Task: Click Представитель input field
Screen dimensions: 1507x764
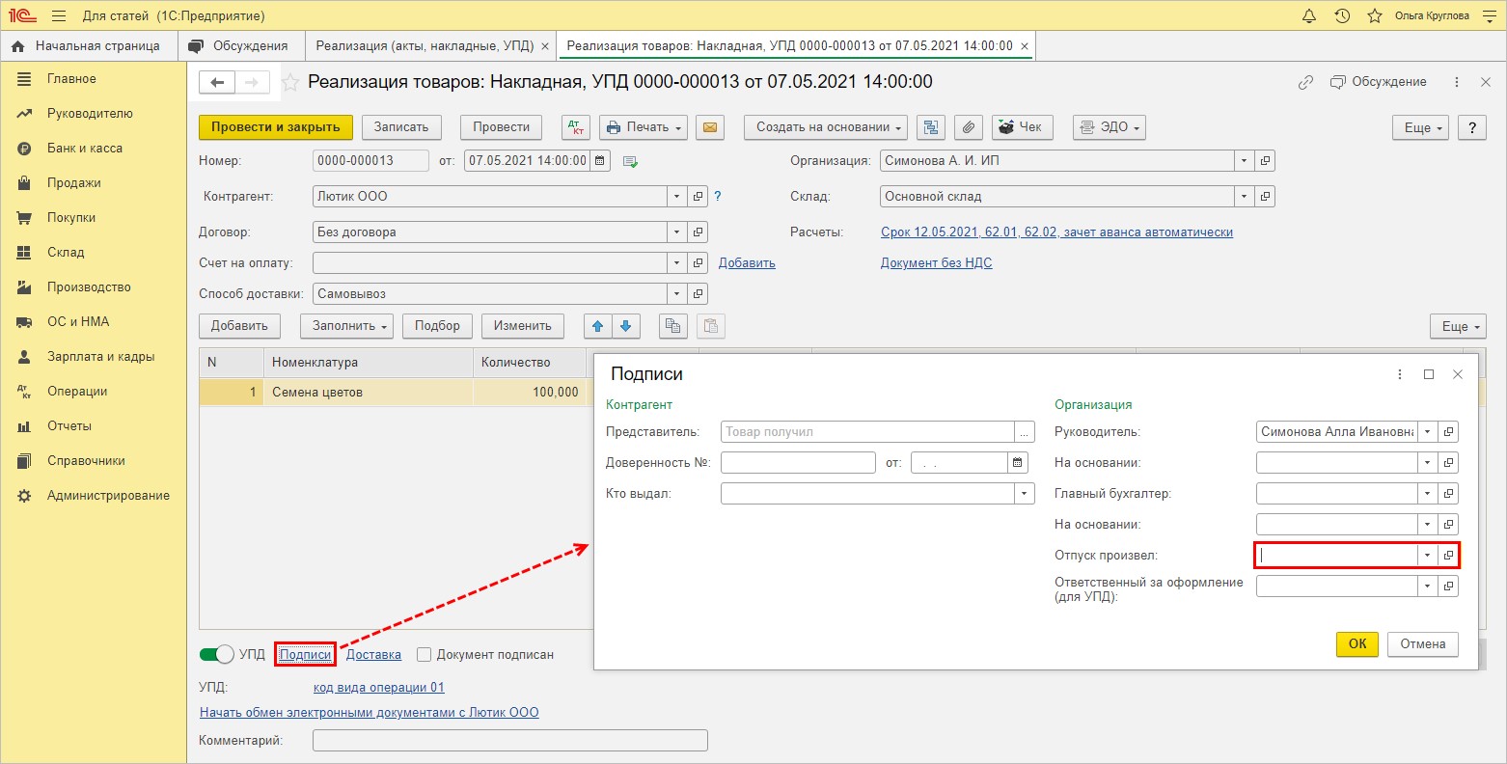Action: (x=867, y=432)
